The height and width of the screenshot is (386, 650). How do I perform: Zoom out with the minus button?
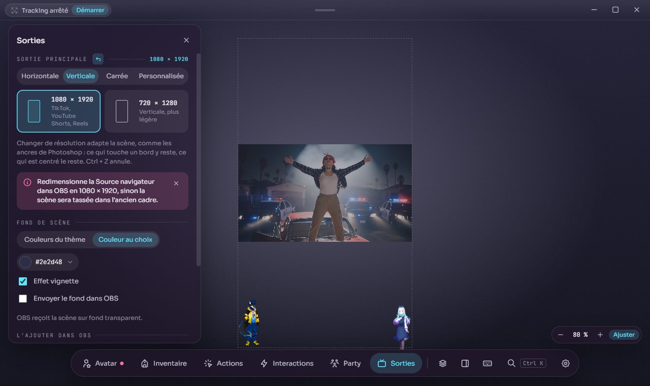point(561,335)
